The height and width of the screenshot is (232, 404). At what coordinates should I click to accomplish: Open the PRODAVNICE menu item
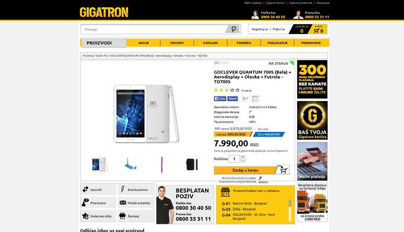(311, 43)
